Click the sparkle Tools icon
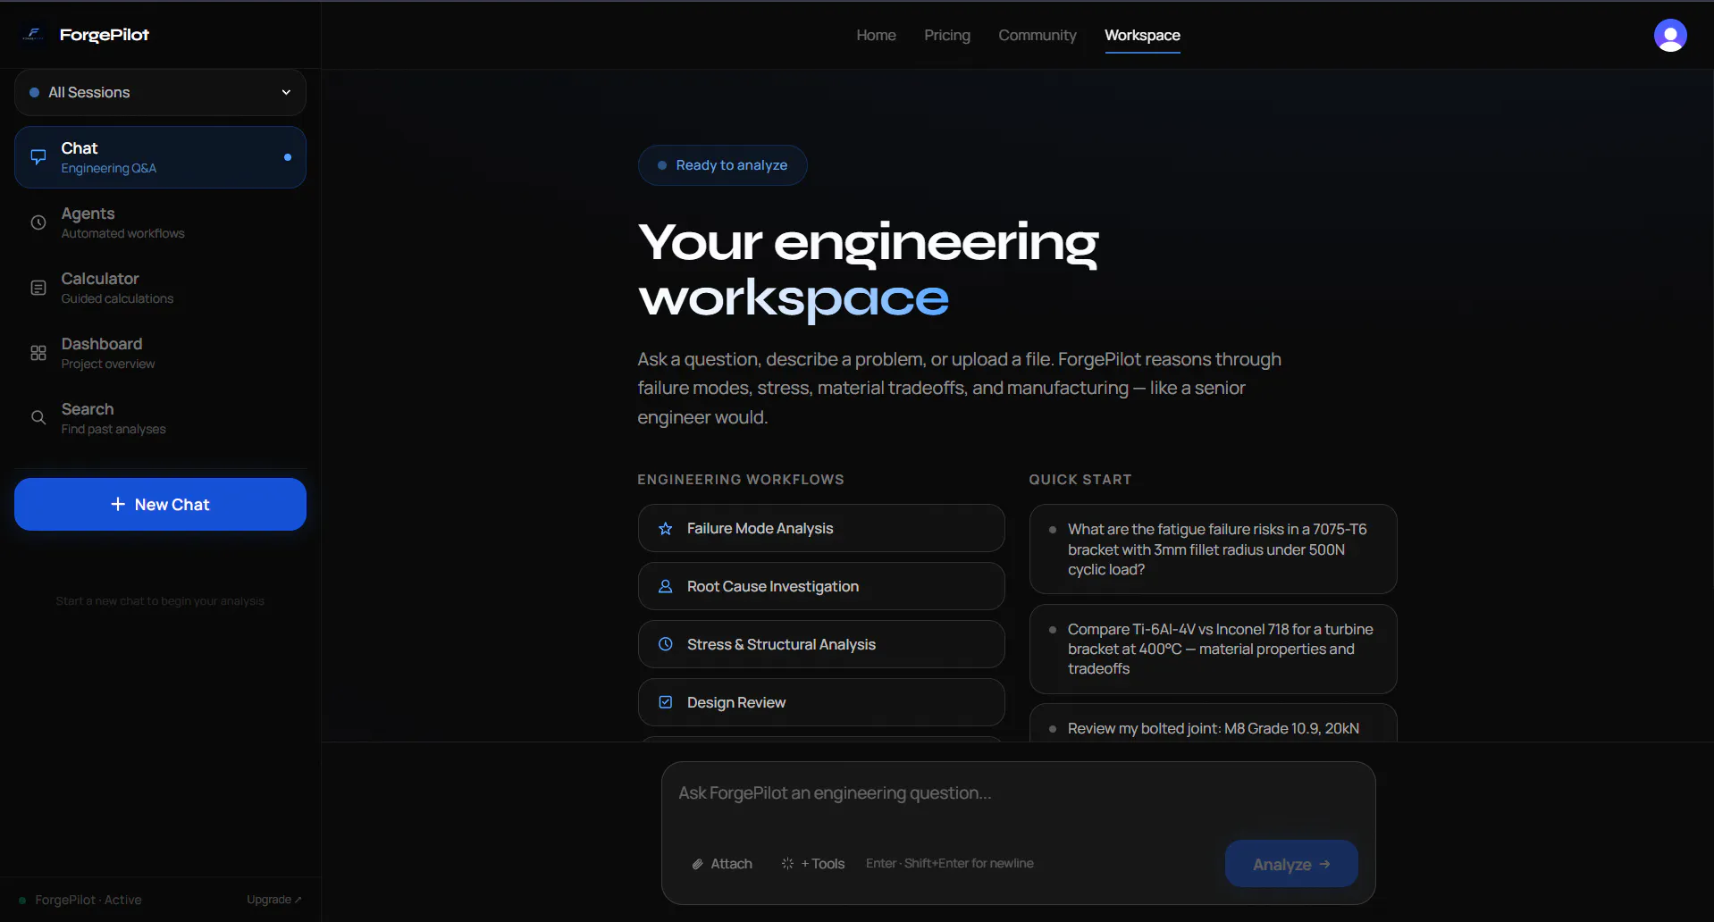Viewport: 1714px width, 922px height. pos(787,864)
